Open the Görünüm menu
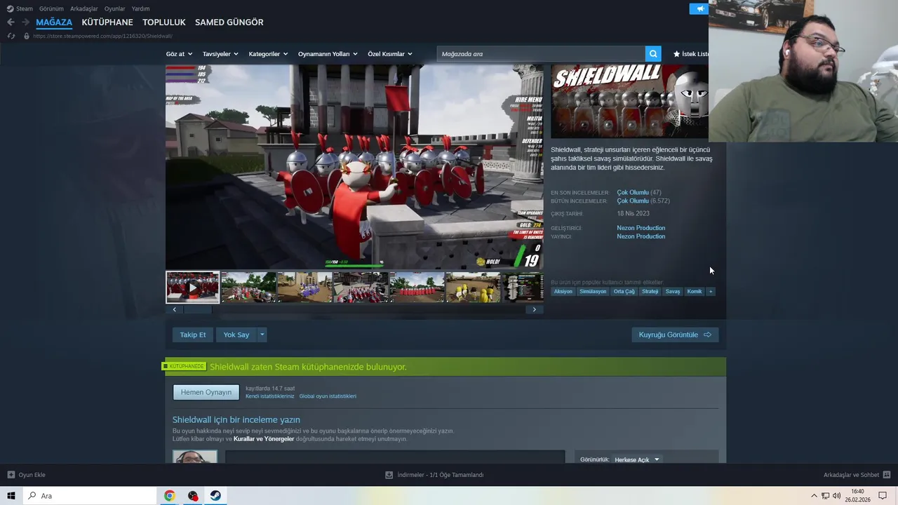 click(51, 8)
